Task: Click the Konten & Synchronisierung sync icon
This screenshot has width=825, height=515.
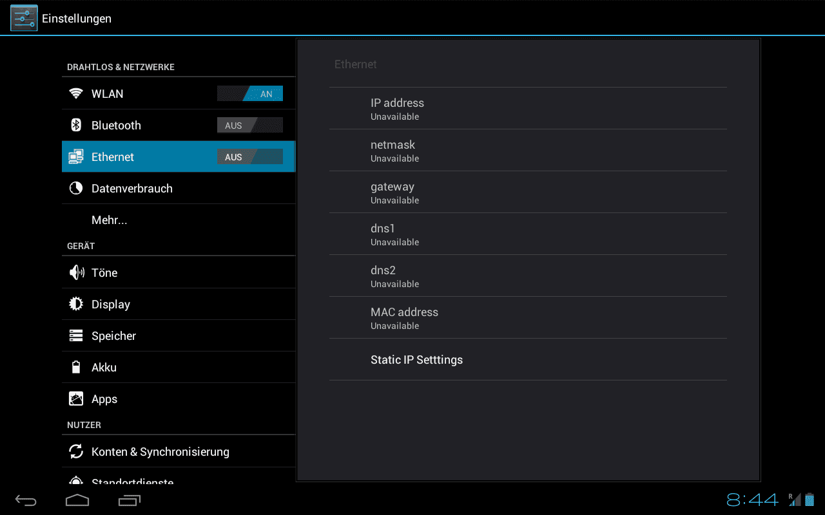Action: pyautogui.click(x=76, y=451)
